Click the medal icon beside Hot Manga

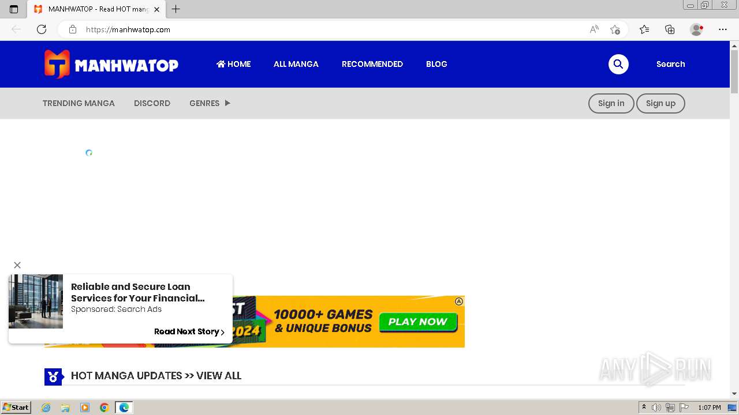53,377
